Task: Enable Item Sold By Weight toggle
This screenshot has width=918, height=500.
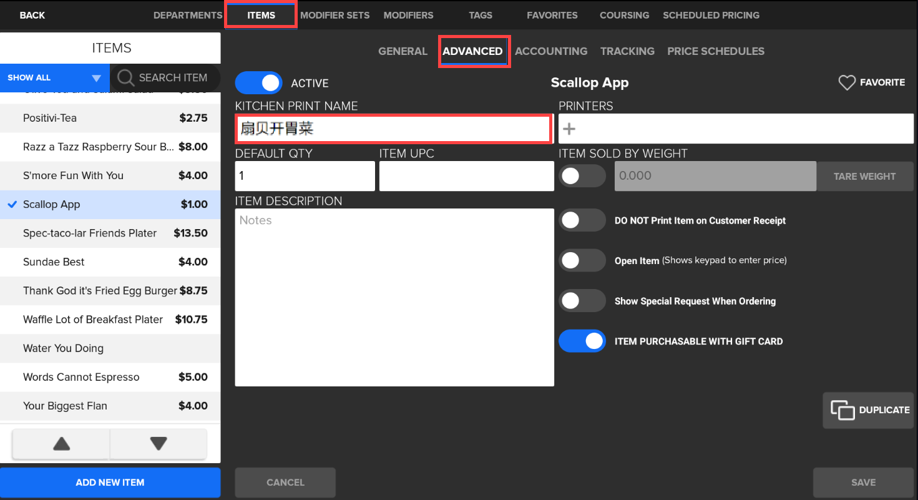Action: click(x=582, y=176)
